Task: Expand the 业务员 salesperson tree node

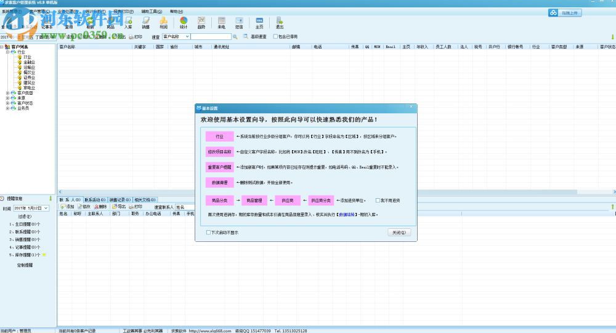Action: (7, 108)
